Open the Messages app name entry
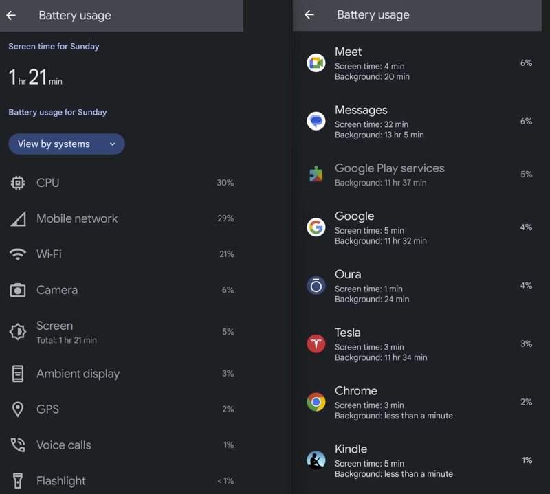The width and height of the screenshot is (550, 494). pyautogui.click(x=362, y=110)
